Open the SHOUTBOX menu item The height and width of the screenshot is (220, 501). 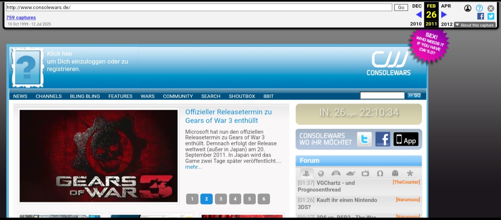pos(242,96)
